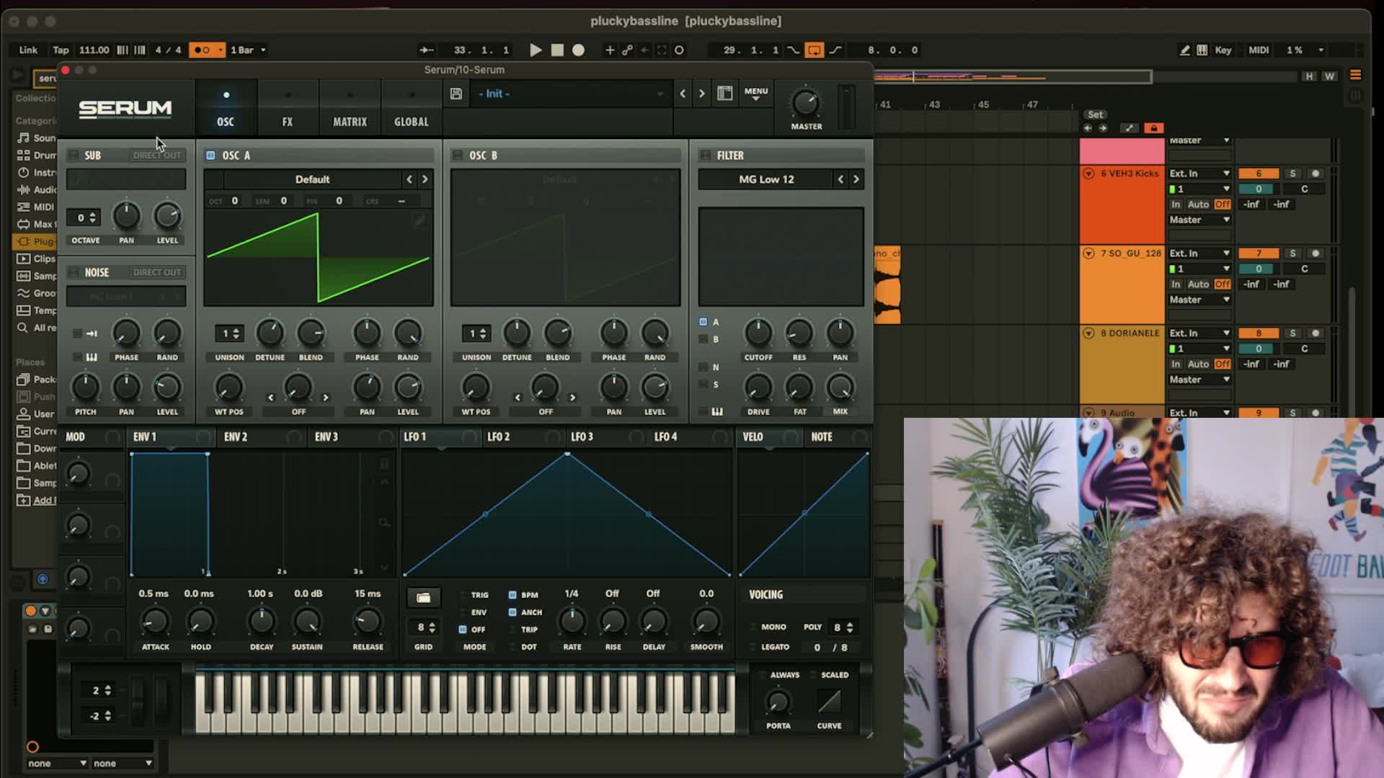Click the tempo field 111.00
Viewport: 1384px width, 778px height.
(94, 50)
